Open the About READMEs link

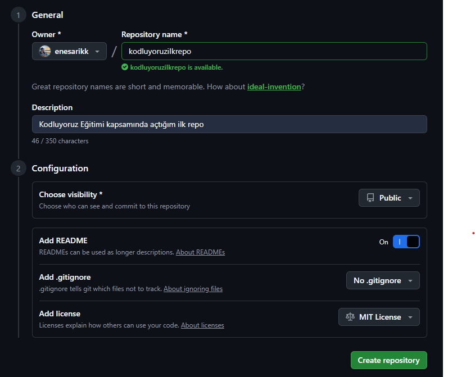point(200,252)
